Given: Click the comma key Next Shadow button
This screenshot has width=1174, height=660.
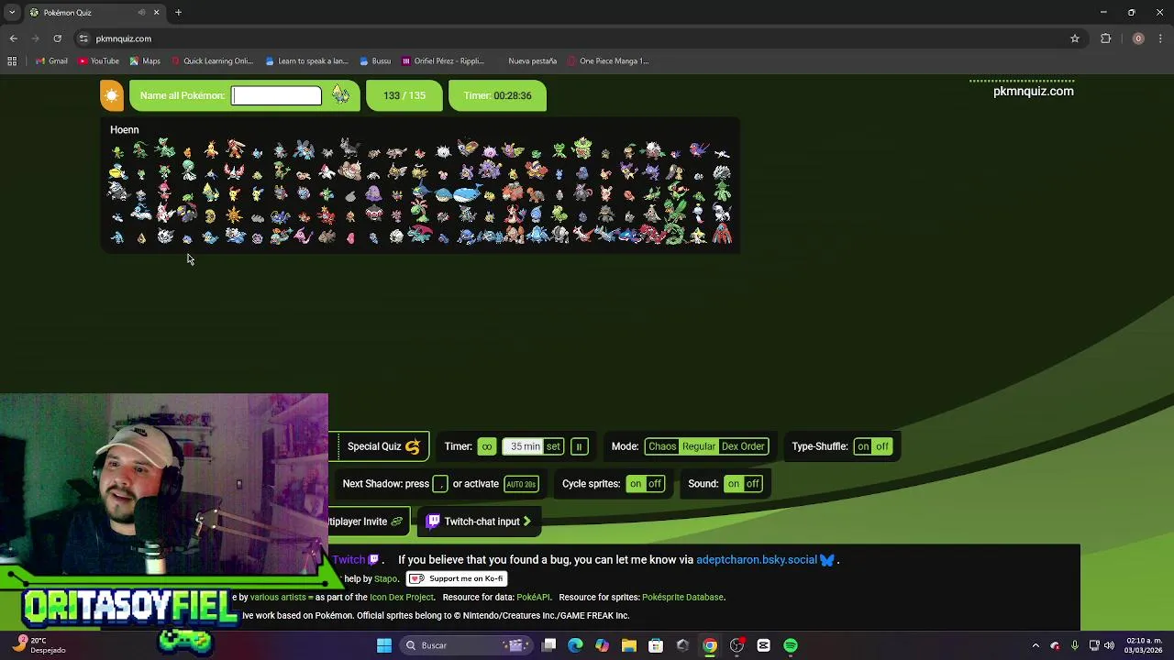Looking at the screenshot, I should pos(440,484).
